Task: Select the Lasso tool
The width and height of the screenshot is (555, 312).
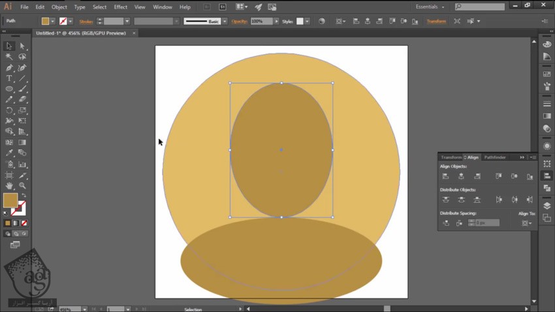Action: pos(22,57)
